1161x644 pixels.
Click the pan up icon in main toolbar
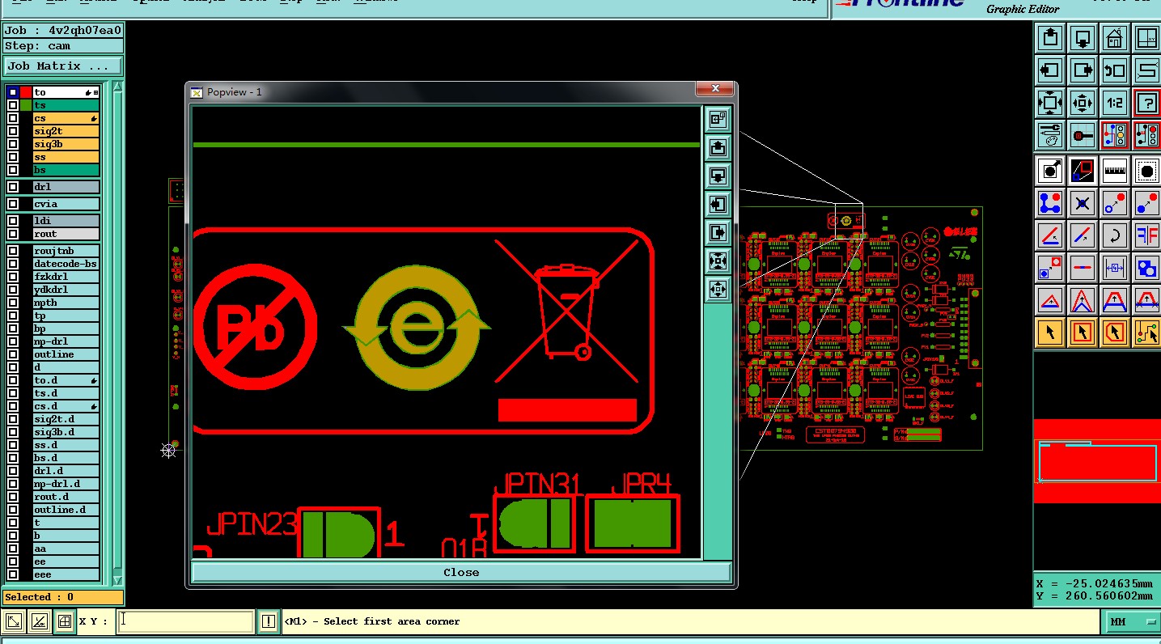click(1049, 37)
